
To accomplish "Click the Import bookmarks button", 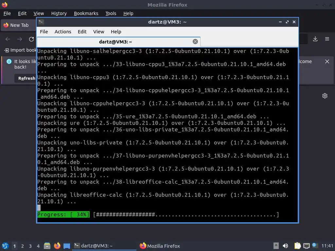I will click(x=21, y=50).
